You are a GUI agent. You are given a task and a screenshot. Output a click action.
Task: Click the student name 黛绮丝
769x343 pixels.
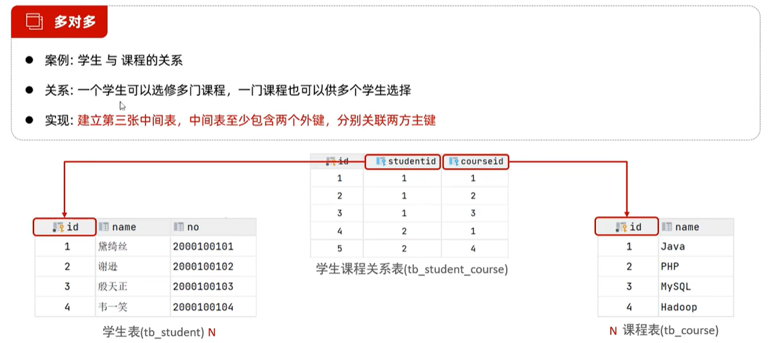113,247
